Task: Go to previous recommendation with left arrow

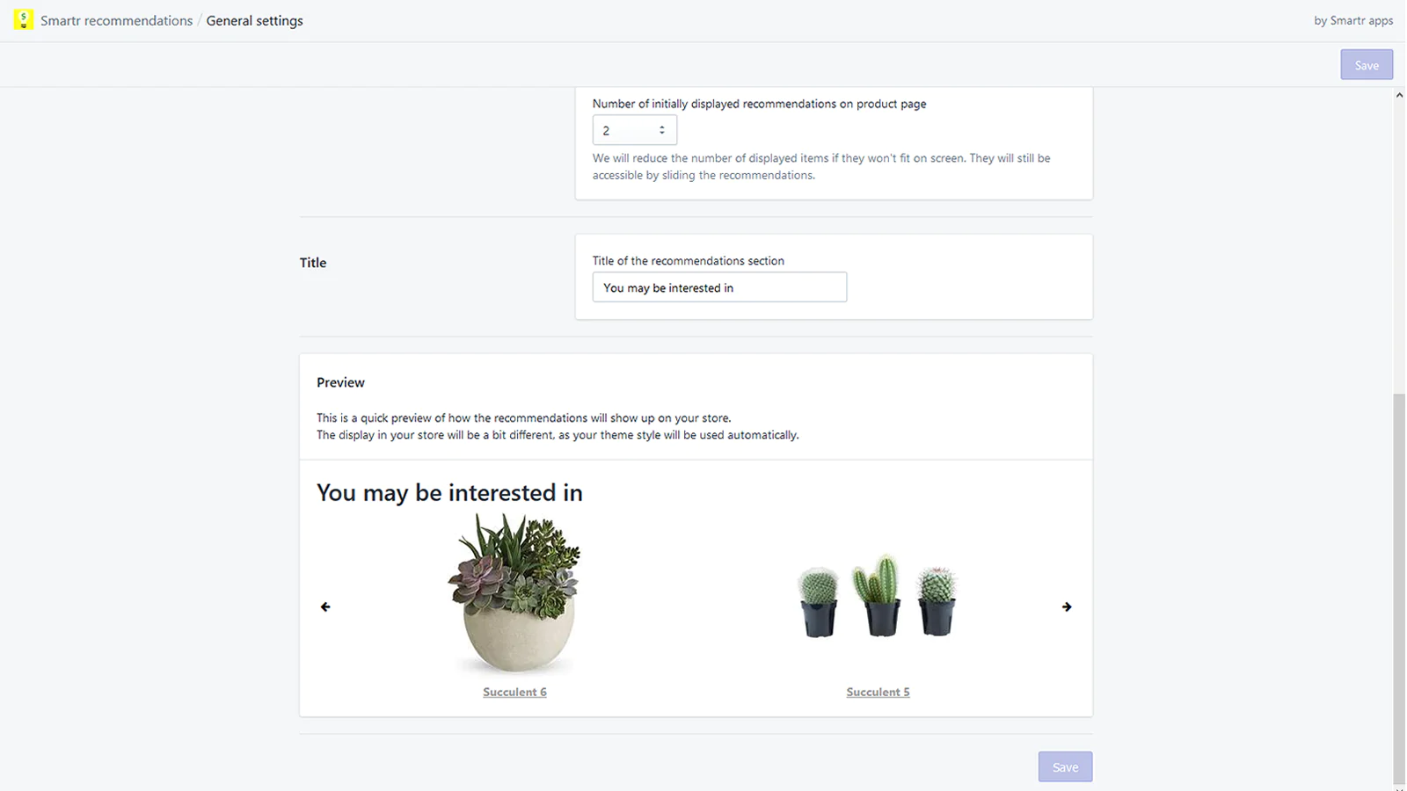Action: pos(325,606)
